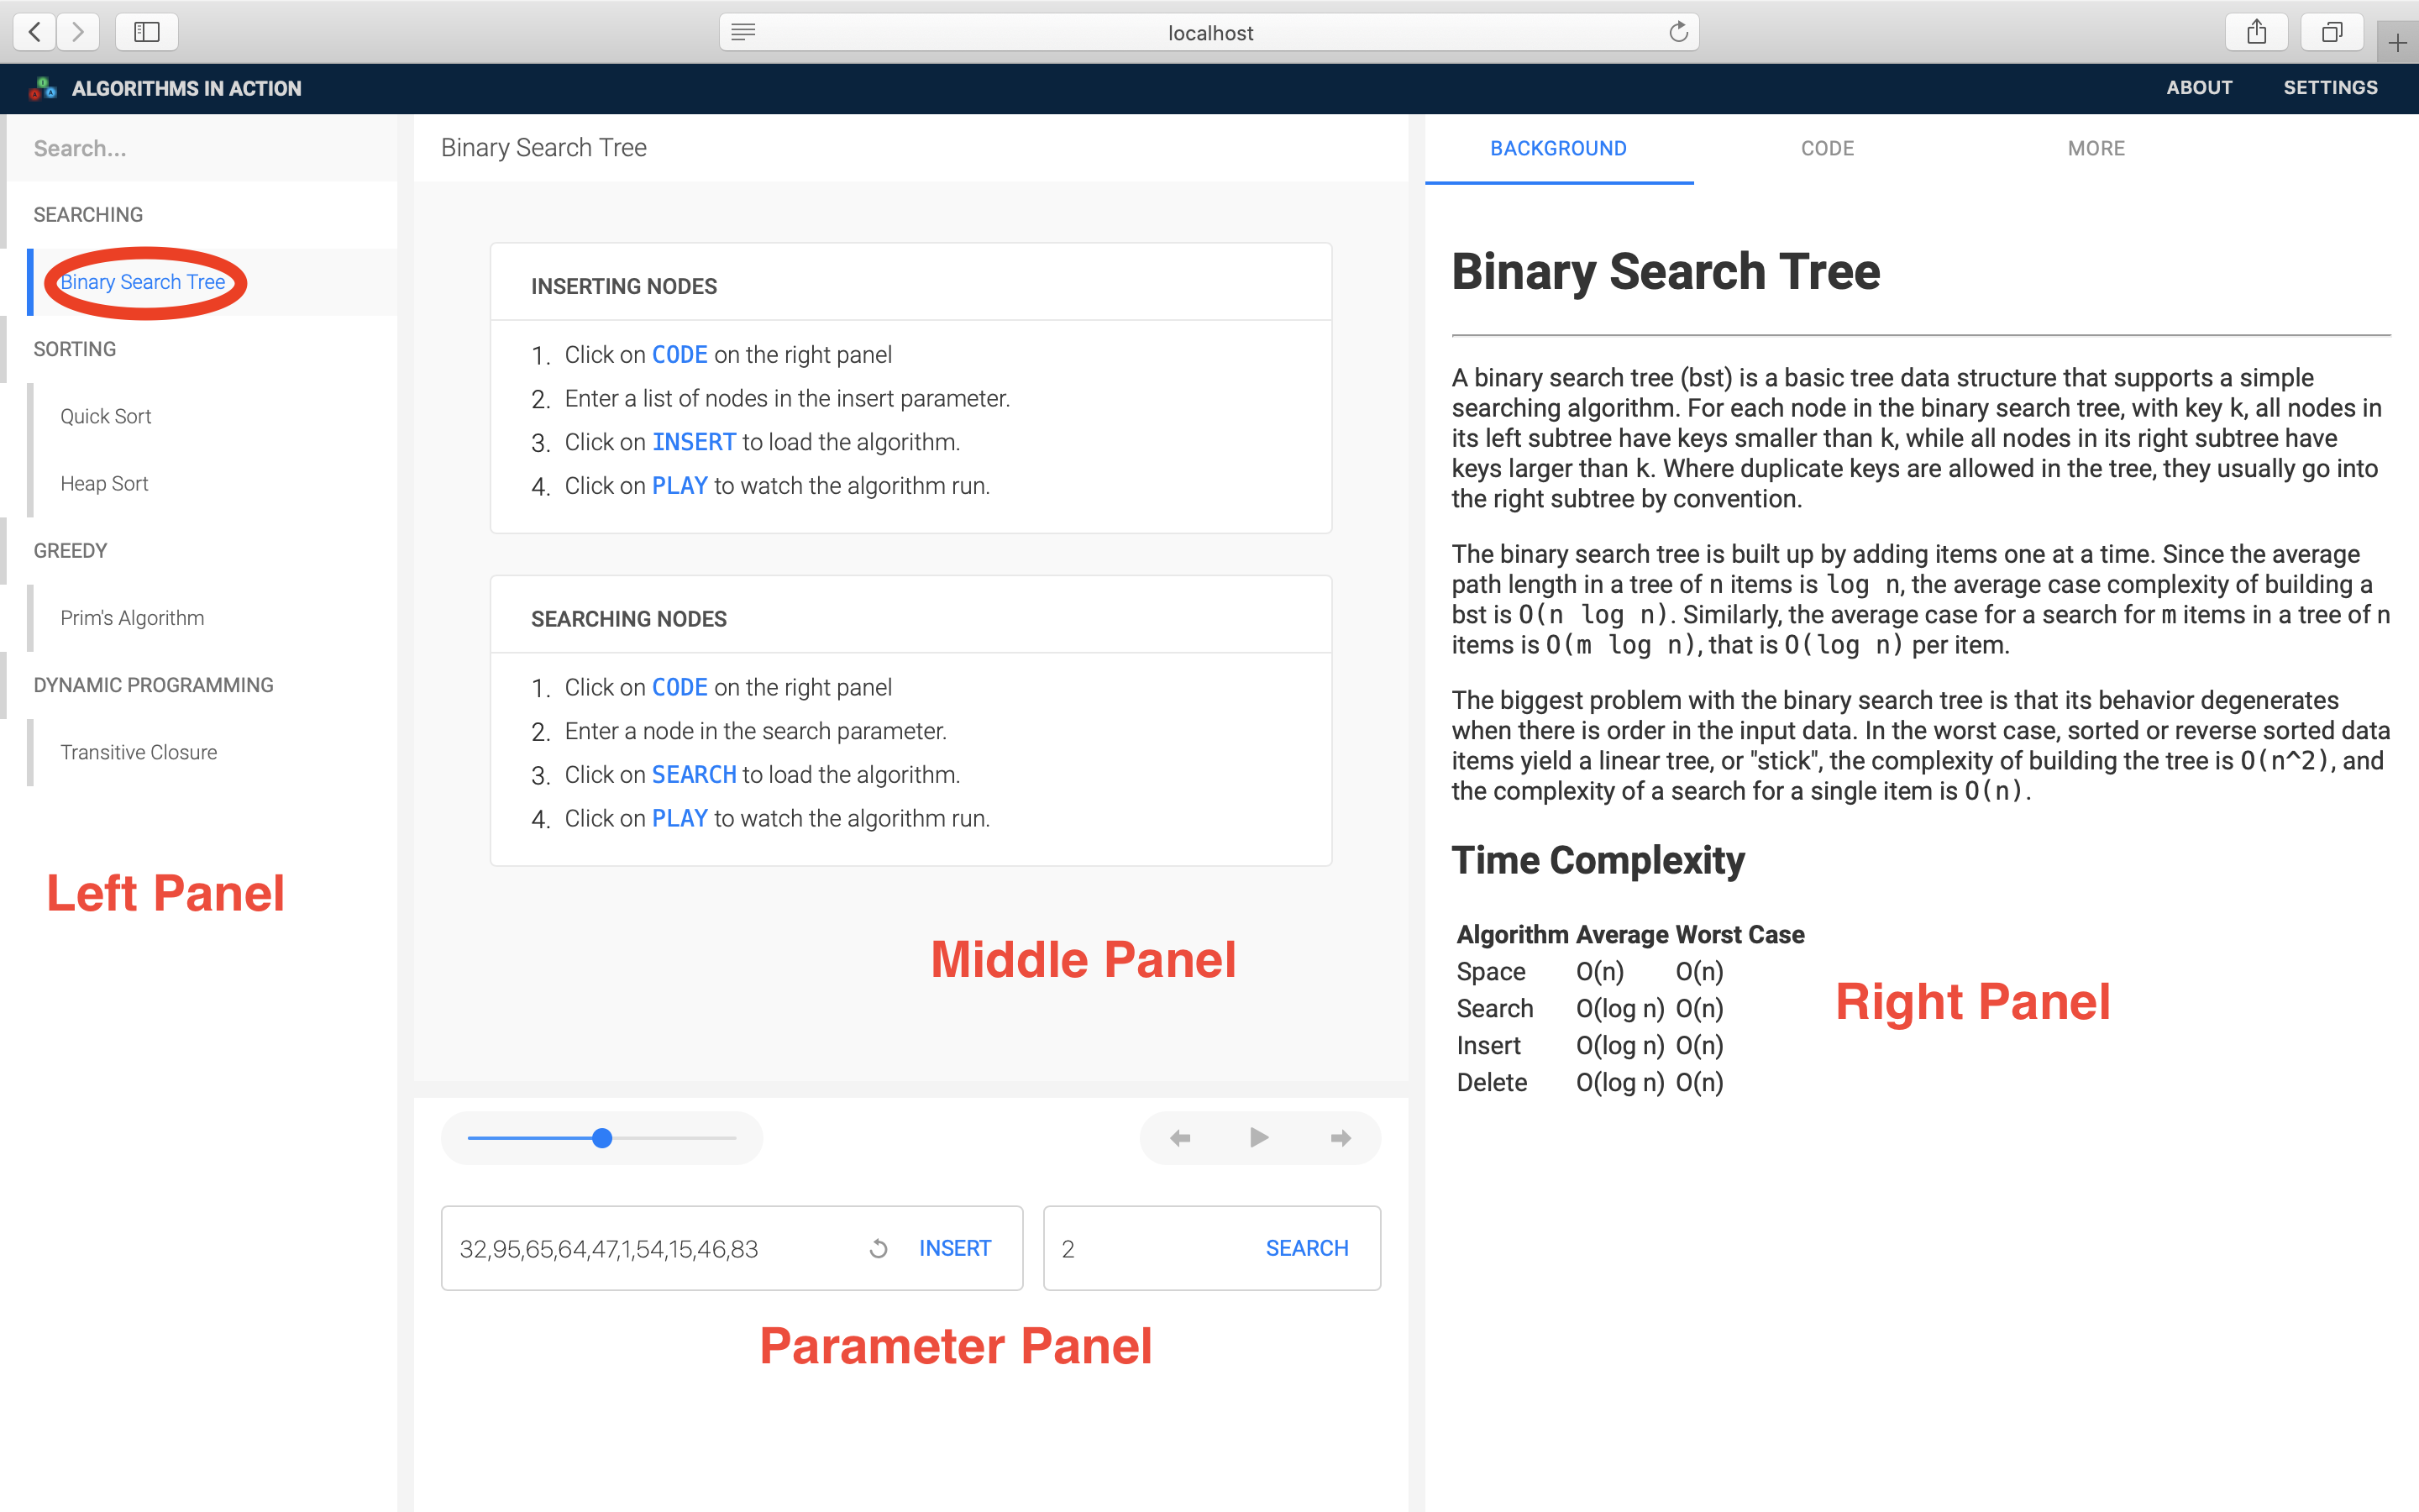Open a new tab with plus
The height and width of the screenshot is (1512, 2419).
tap(2397, 42)
